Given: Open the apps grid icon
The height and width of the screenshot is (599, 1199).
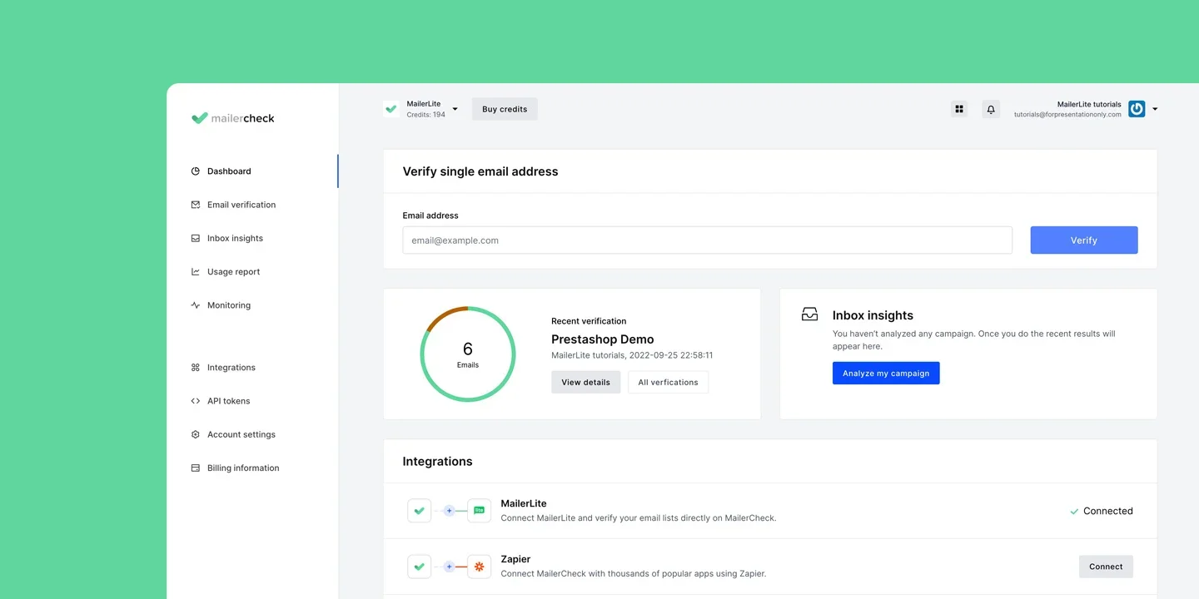Looking at the screenshot, I should (959, 109).
